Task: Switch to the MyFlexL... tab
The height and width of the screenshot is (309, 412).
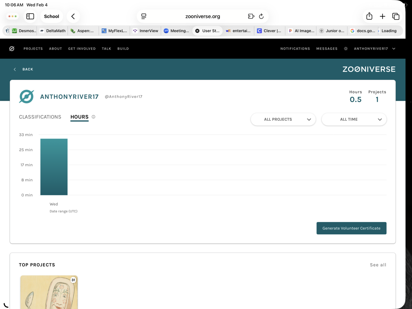Action: 114,31
